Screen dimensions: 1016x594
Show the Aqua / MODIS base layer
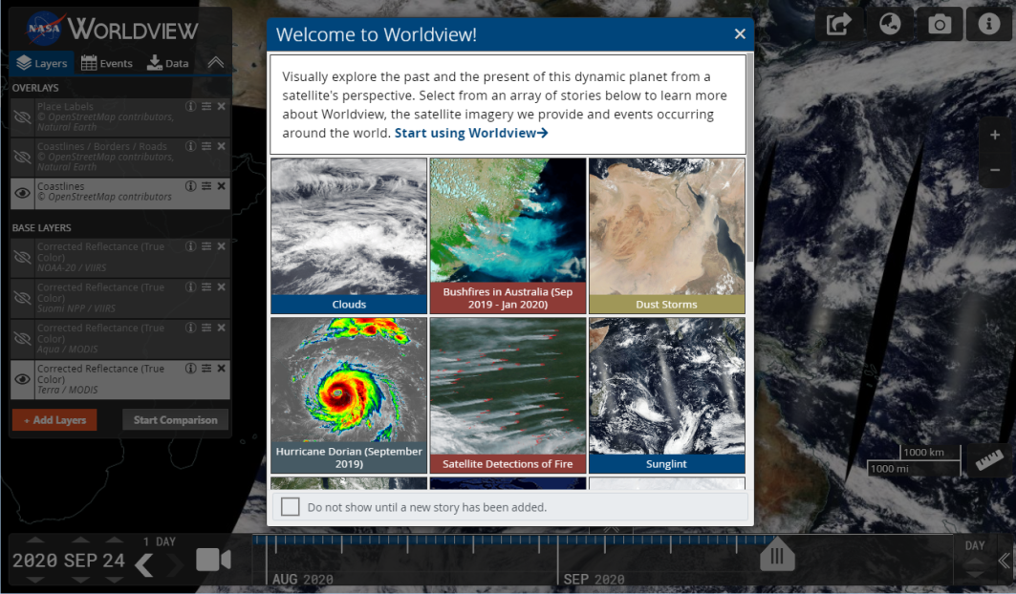pyautogui.click(x=22, y=339)
